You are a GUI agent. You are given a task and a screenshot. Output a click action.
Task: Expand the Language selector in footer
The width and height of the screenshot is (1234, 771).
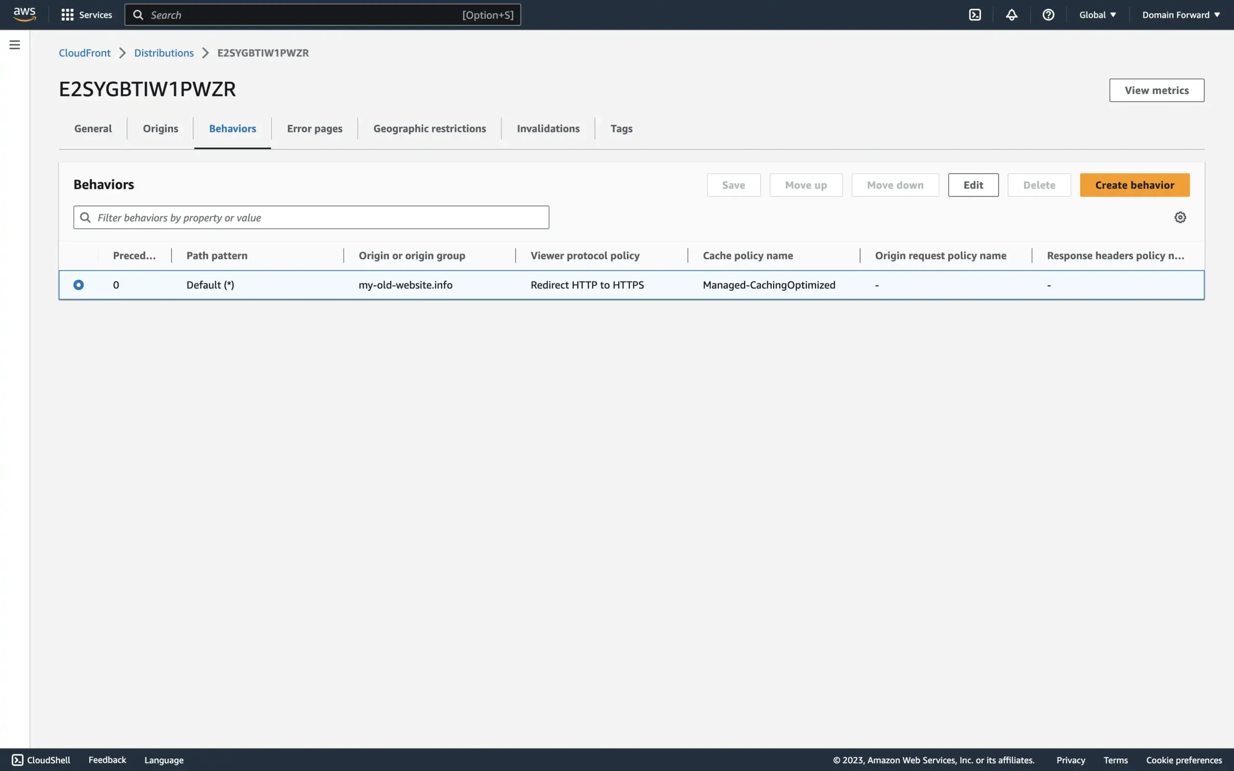[163, 760]
